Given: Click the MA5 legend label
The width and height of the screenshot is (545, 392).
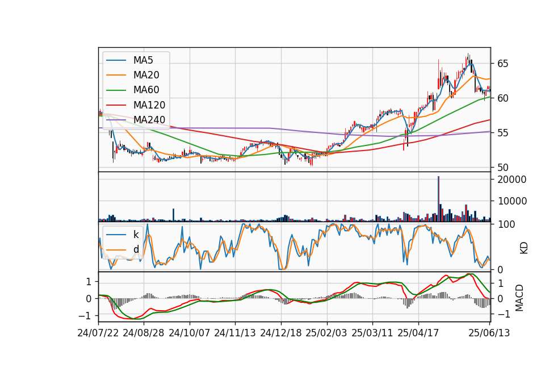Looking at the screenshot, I should coord(143,60).
